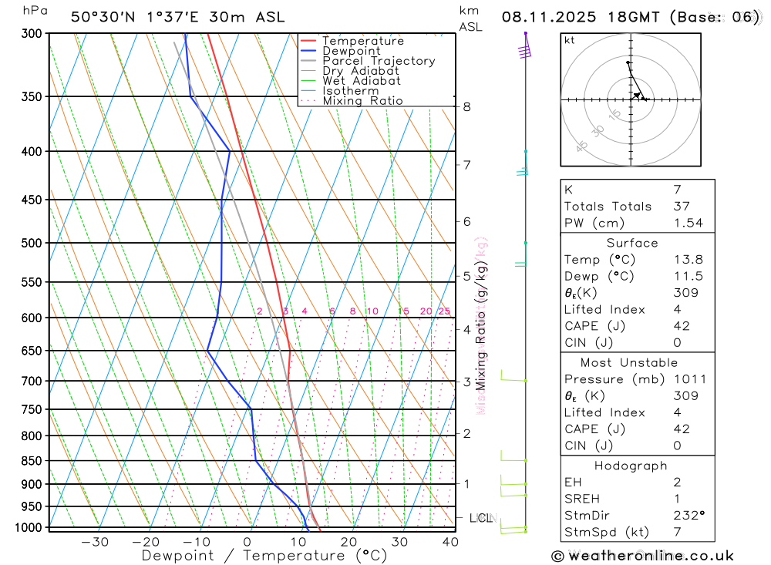Click the 45 kt ring label in hodograph
The width and height of the screenshot is (771, 565).
pos(581,146)
